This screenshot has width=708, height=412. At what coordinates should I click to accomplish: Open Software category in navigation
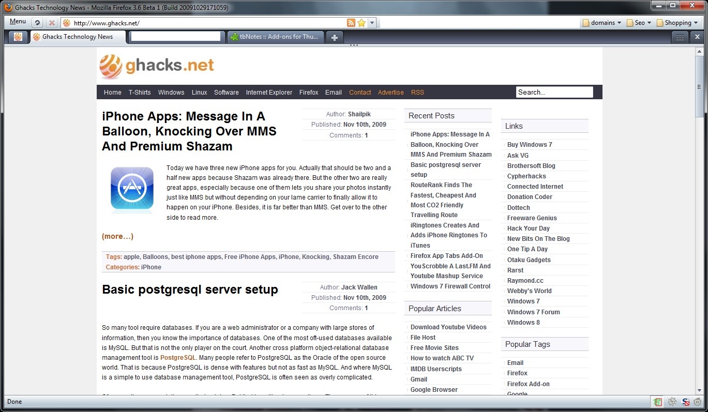pyautogui.click(x=227, y=93)
